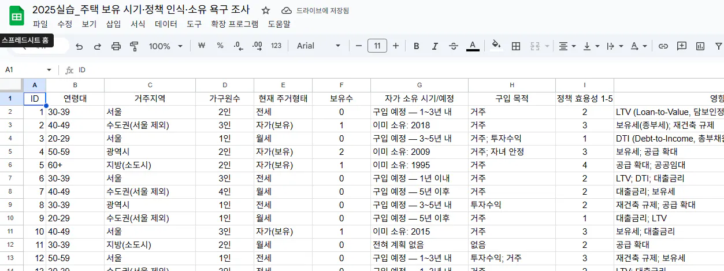
Task: Open the name box dropdown arrow
Action: coord(49,70)
